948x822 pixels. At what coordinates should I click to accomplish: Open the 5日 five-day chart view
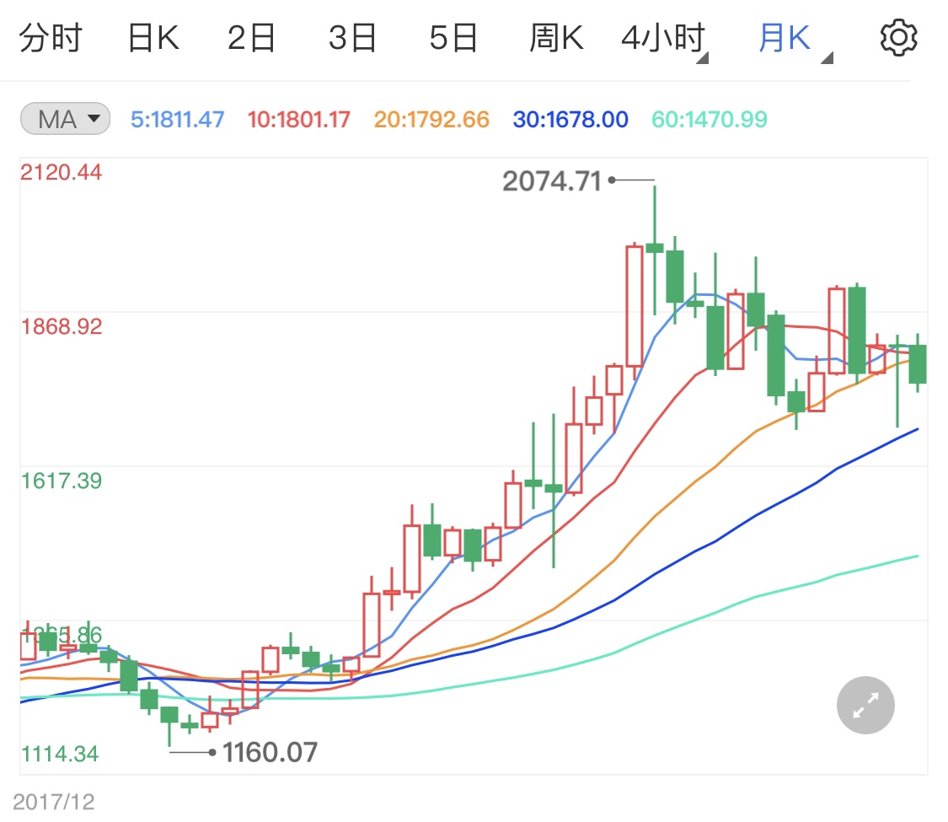(453, 36)
